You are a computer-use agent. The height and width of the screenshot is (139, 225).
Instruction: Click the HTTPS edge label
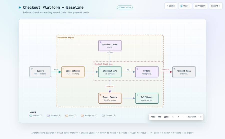[56, 70]
